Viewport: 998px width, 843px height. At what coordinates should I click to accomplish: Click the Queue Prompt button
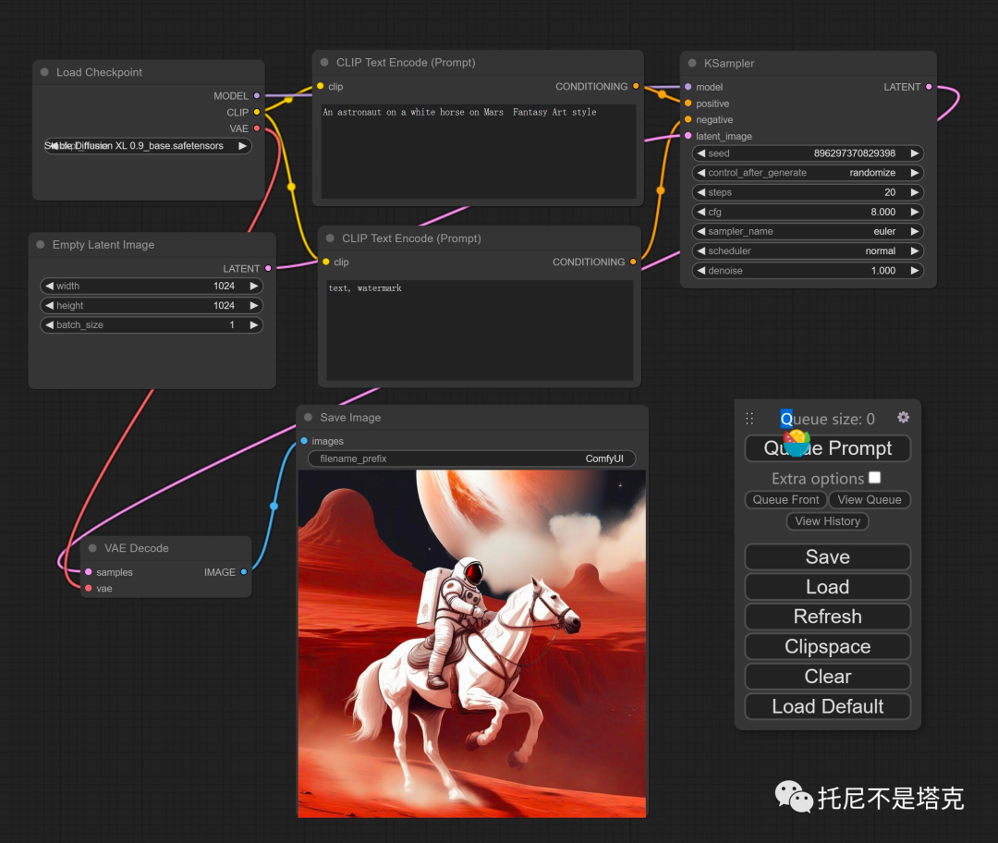click(x=827, y=448)
